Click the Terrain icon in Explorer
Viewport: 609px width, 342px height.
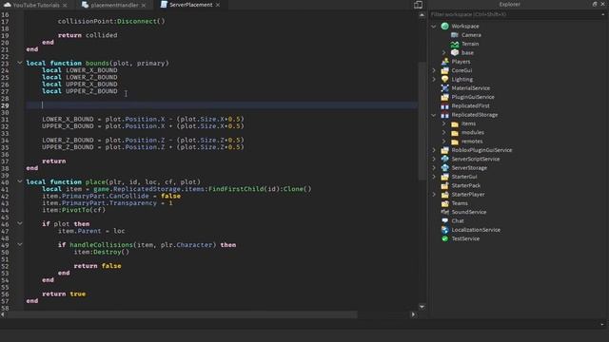pos(455,44)
